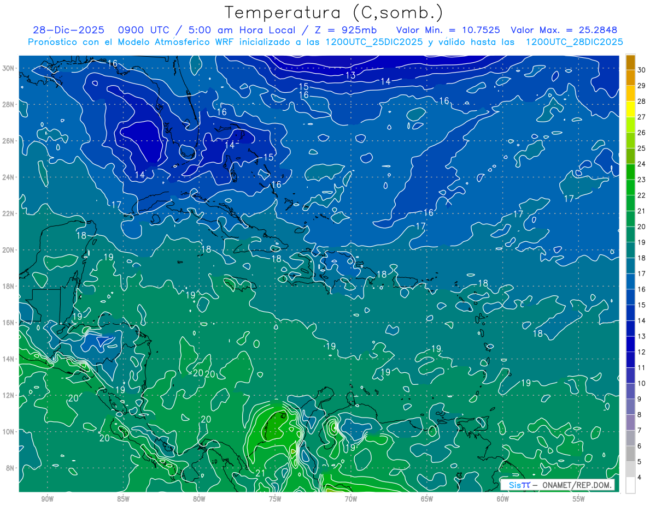This screenshot has width=656, height=506.
Task: Click the '85W' longitude axis label
Action: tap(123, 498)
